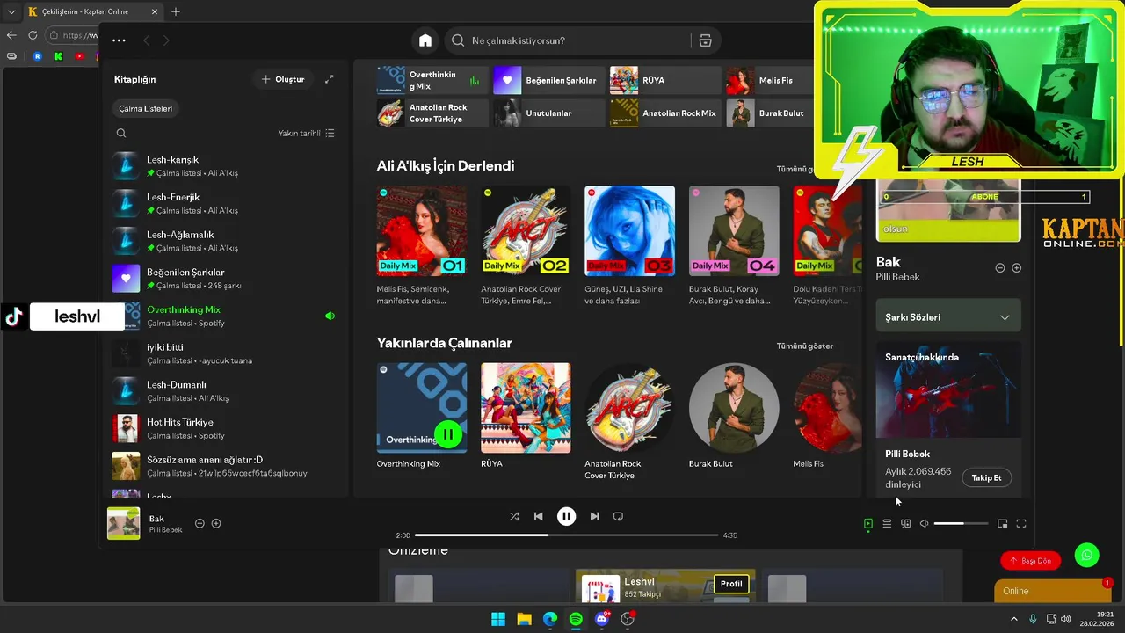Image resolution: width=1125 pixels, height=633 pixels.
Task: Select the Çalma Listeleri filter chip
Action: [x=146, y=109]
